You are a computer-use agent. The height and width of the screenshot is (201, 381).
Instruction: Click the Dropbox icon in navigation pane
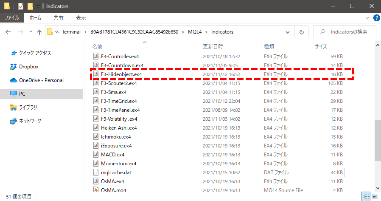[x=13, y=67]
